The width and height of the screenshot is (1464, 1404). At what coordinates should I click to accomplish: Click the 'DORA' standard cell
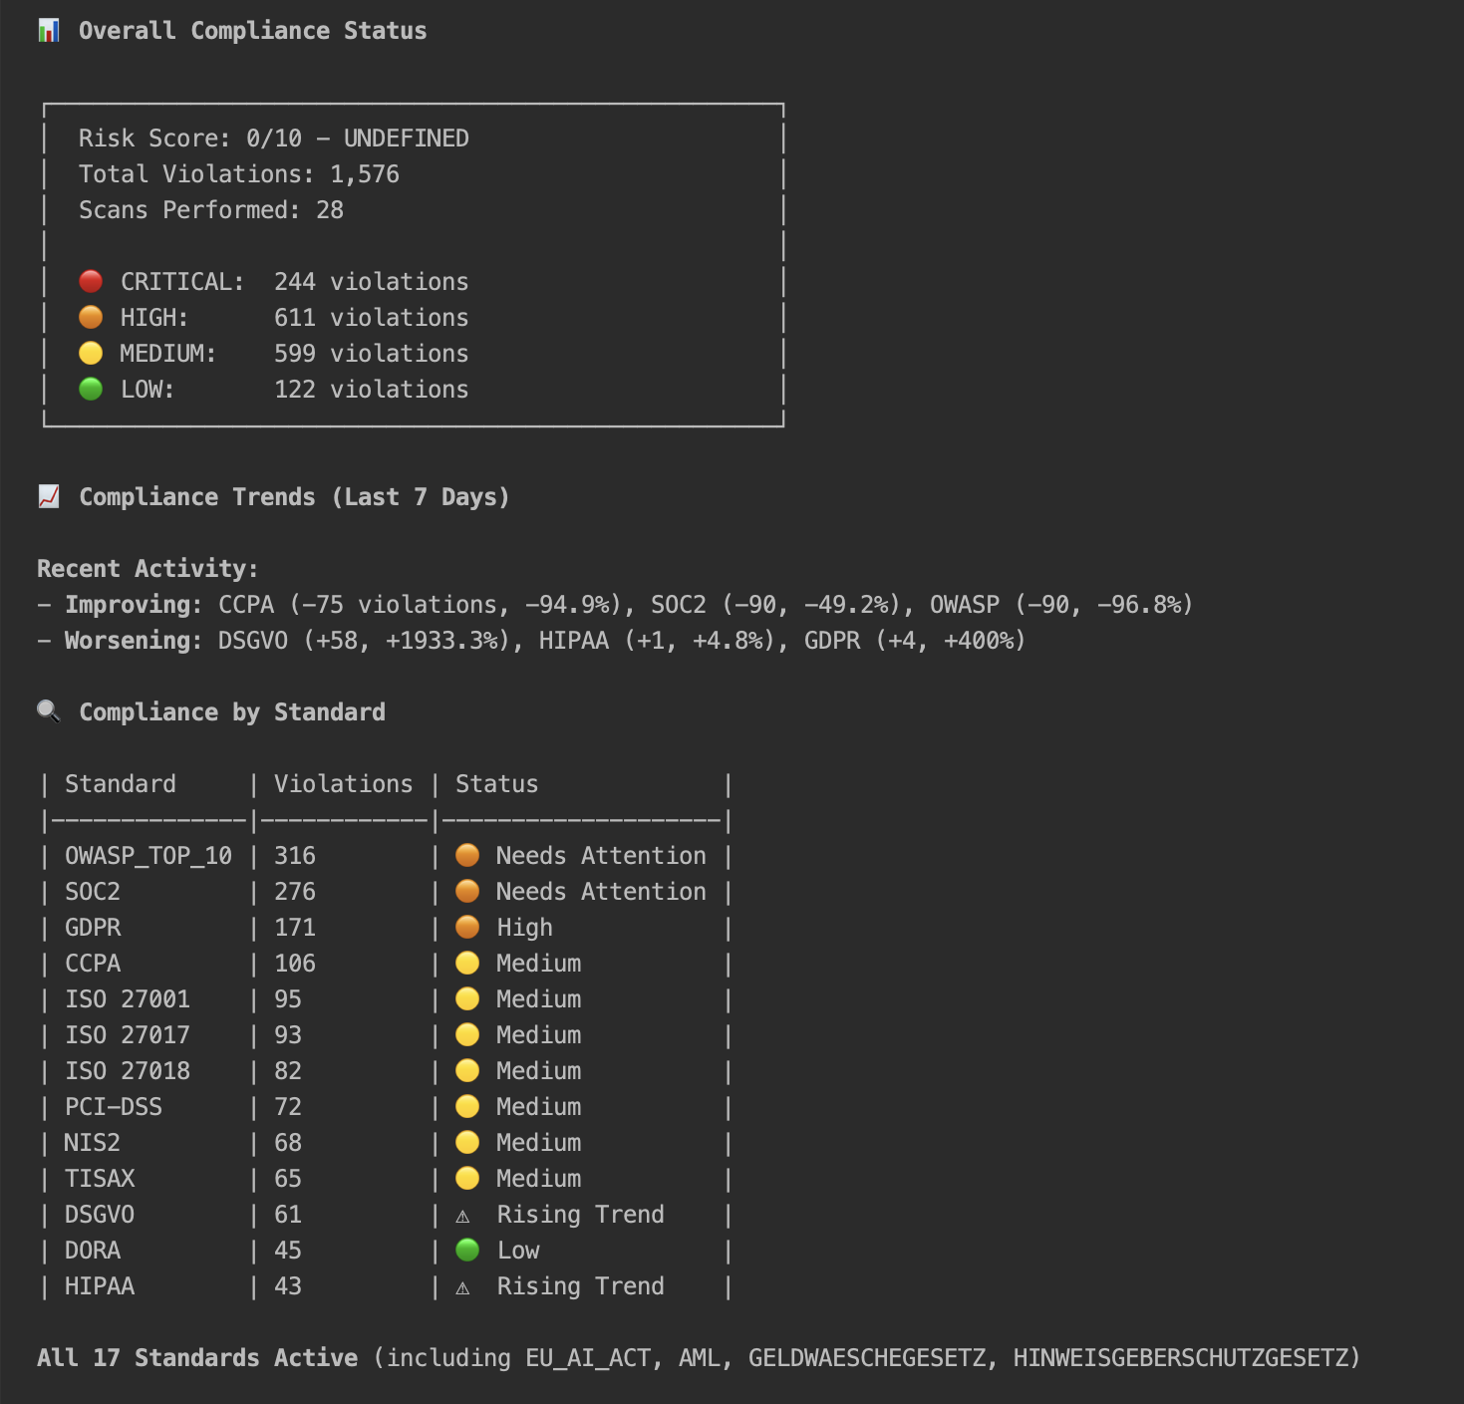(x=93, y=1251)
